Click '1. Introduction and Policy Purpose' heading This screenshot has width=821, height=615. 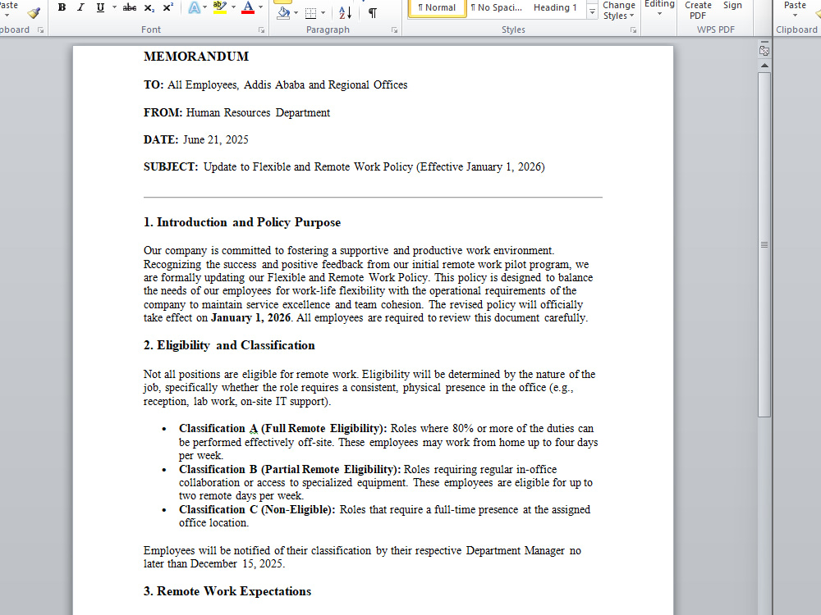[242, 222]
